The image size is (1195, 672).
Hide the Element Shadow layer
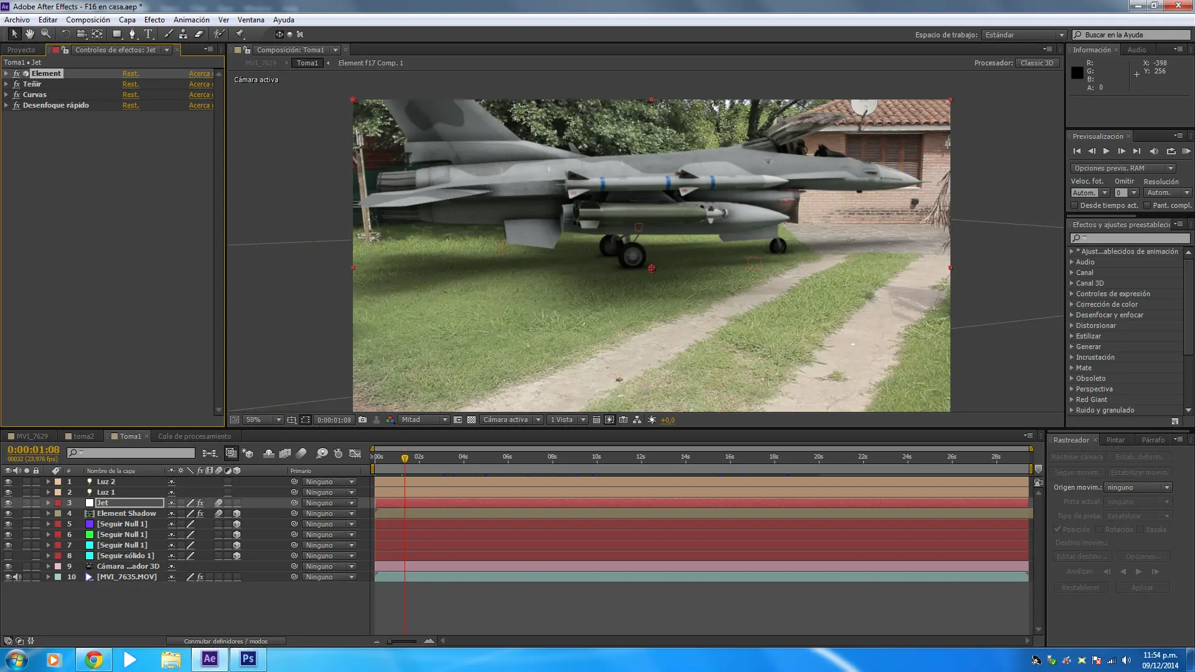pos(8,513)
